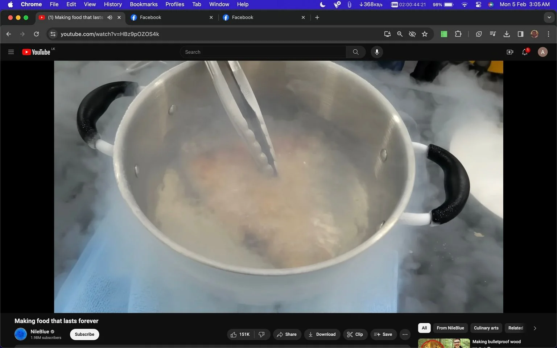The image size is (557, 348).
Task: Click the search magnifier button
Action: click(356, 52)
